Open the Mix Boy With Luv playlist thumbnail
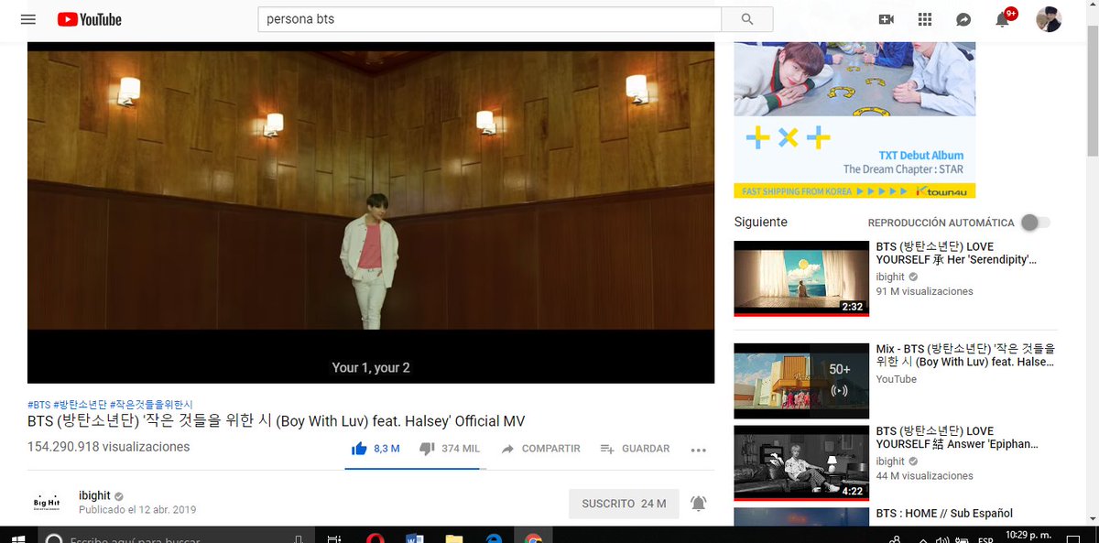Viewport: 1099px width, 543px height. (801, 381)
